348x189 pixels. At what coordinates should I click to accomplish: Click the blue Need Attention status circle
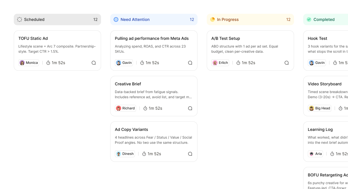coord(116,19)
